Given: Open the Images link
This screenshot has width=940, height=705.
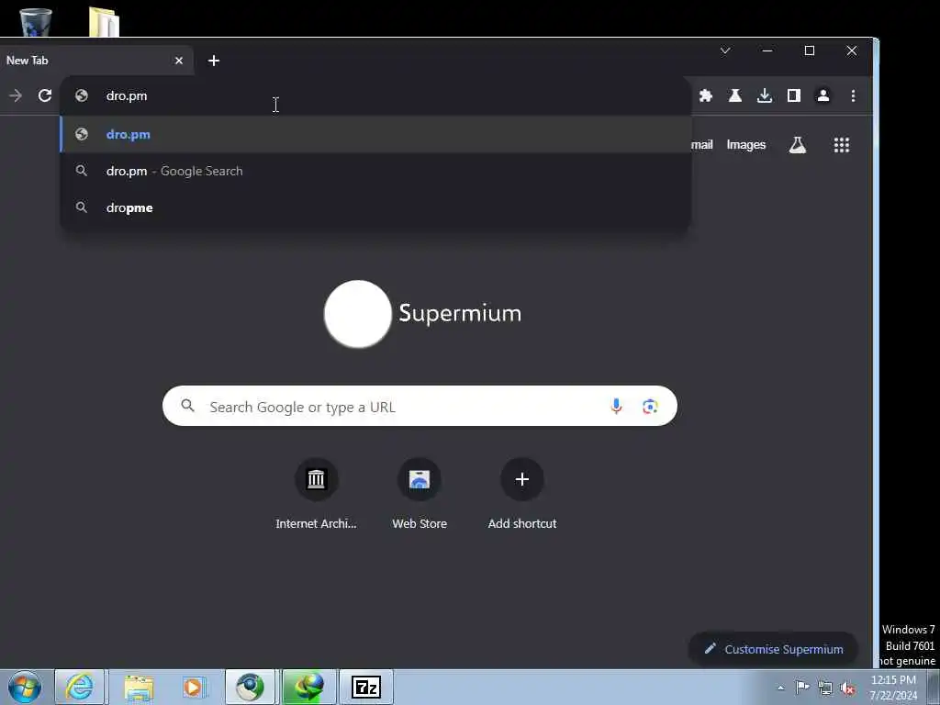Looking at the screenshot, I should click(745, 145).
